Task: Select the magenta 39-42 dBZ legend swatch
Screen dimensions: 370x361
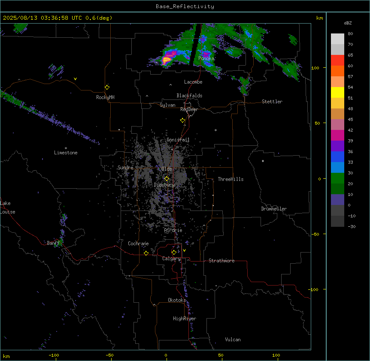Action: pos(337,135)
